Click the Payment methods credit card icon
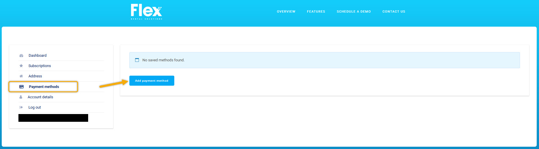 coord(22,87)
